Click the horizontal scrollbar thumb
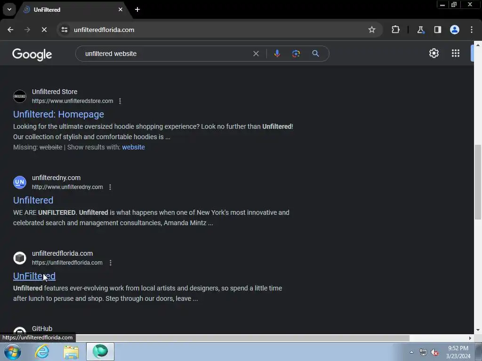The height and width of the screenshot is (361, 482). coord(243,338)
